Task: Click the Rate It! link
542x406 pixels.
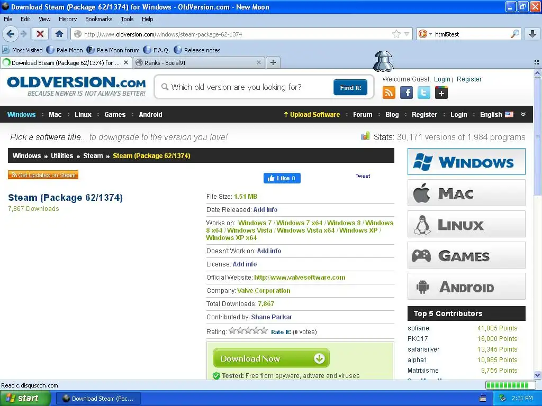Action: pyautogui.click(x=281, y=332)
